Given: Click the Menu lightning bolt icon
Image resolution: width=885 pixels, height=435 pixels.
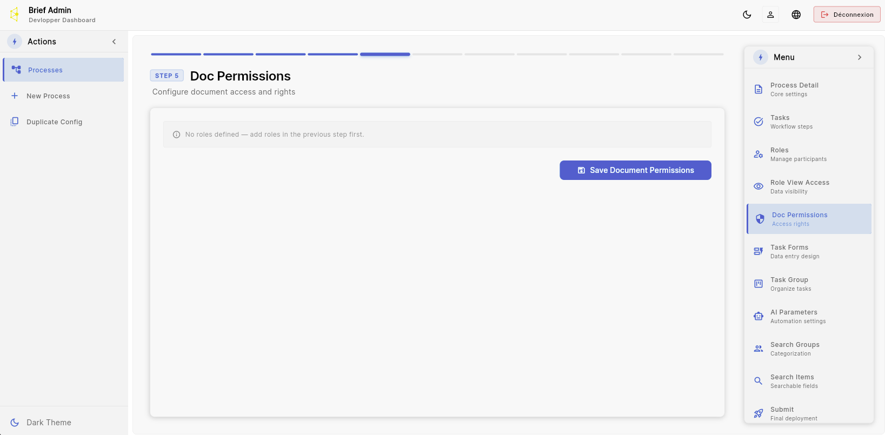Looking at the screenshot, I should (761, 57).
